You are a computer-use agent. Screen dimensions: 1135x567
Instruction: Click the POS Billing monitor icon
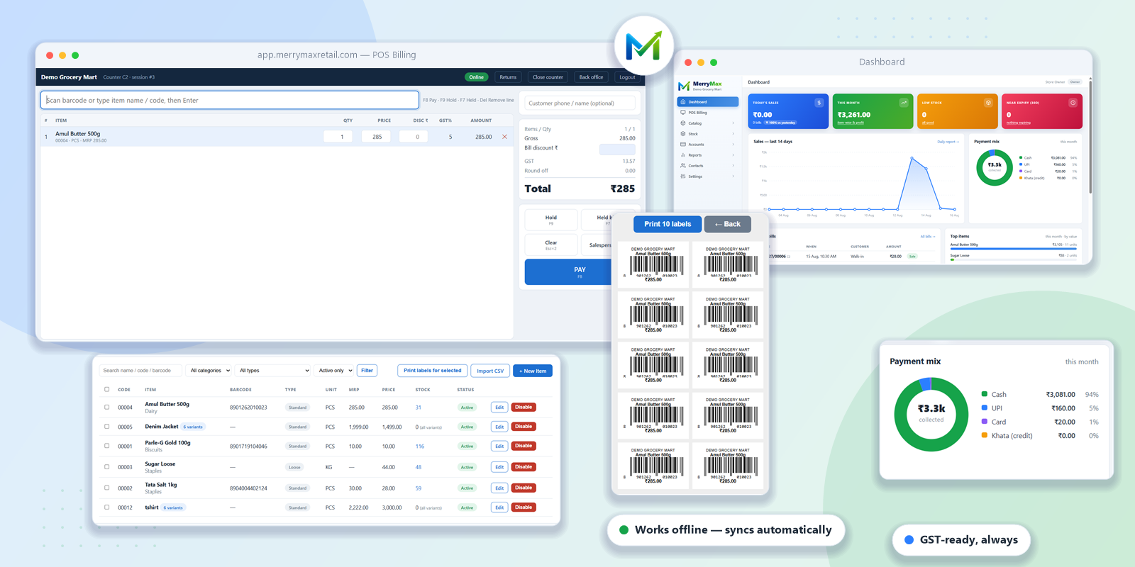click(683, 113)
